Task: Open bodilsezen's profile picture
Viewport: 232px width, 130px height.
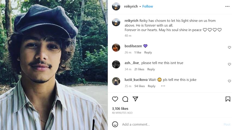Action: pos(116,47)
